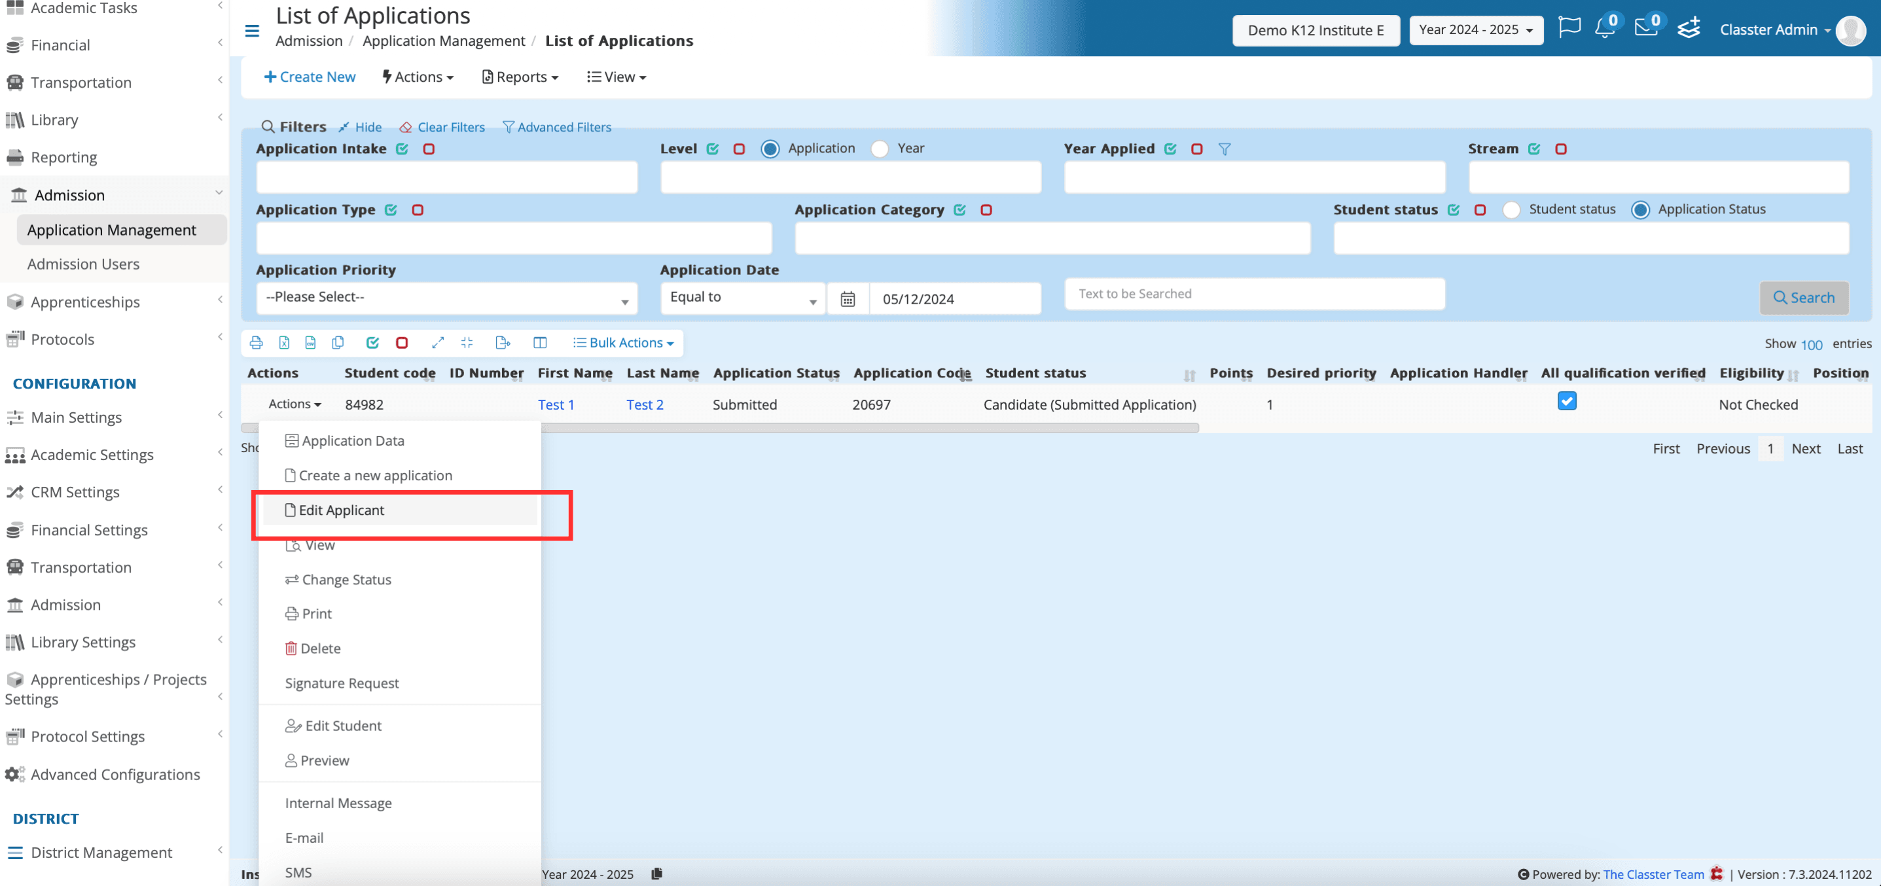Image resolution: width=1881 pixels, height=886 pixels.
Task: Open the messages envelope icon
Action: pyautogui.click(x=1646, y=28)
